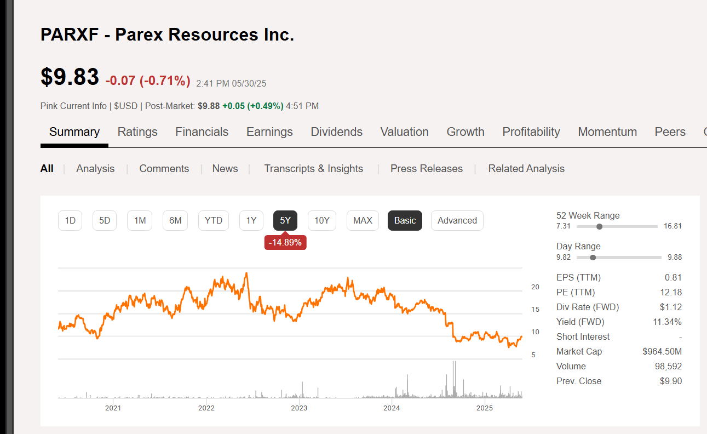
Task: Select the YTD chart range
Action: tap(214, 220)
